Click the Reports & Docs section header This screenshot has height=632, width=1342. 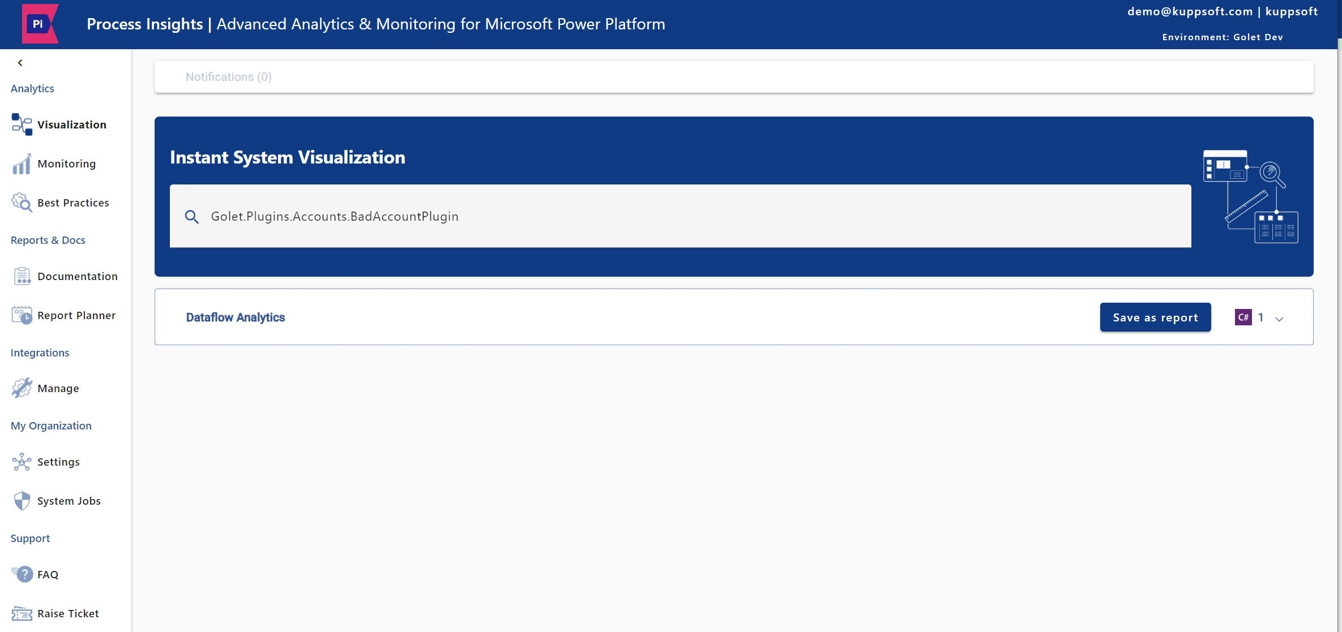[48, 240]
